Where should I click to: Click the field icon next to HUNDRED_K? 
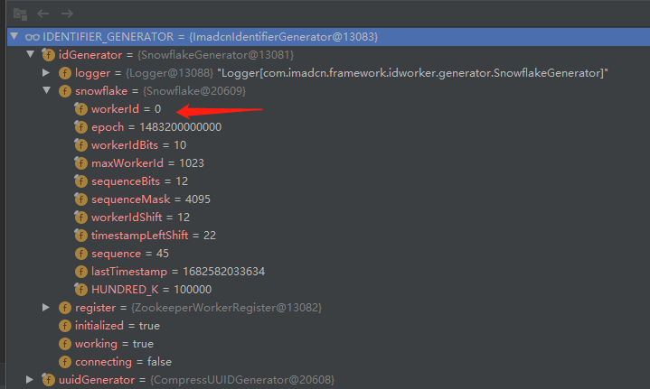81,289
